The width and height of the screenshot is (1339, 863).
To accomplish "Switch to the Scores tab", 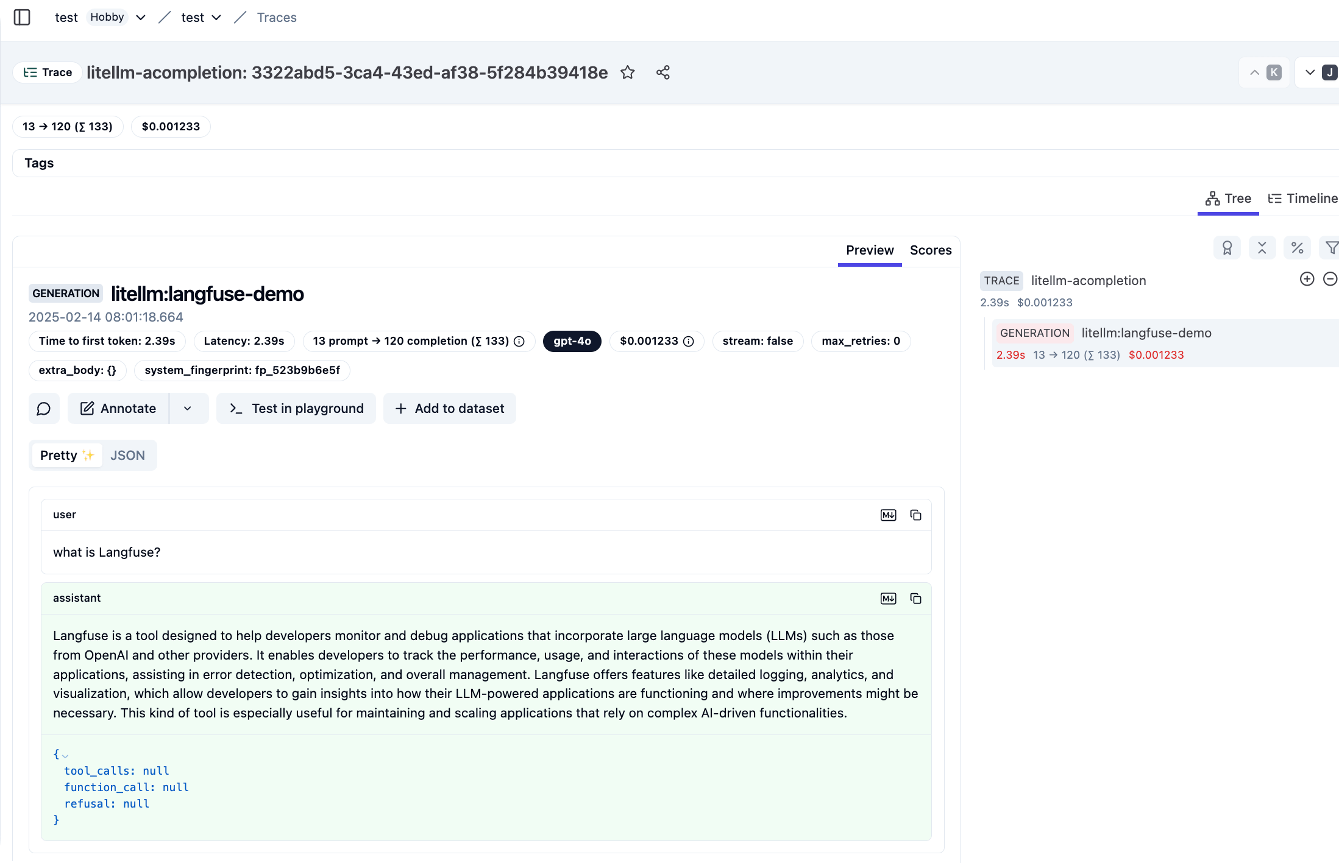I will click(930, 250).
